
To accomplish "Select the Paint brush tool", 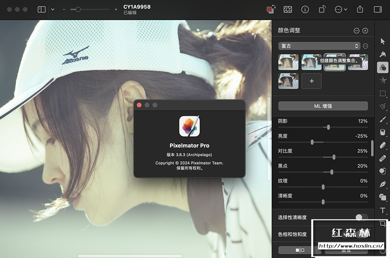I will pos(382,120).
